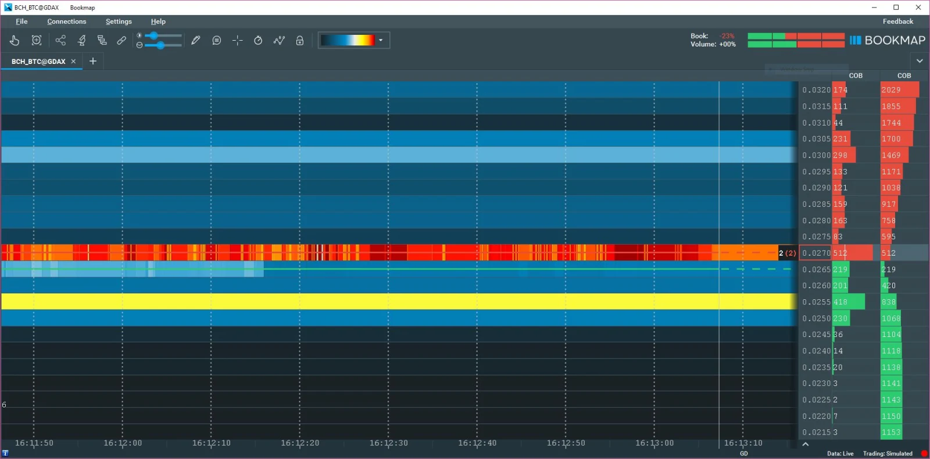Image resolution: width=930 pixels, height=459 pixels.
Task: Click the 298 ask size bar
Action: (844, 155)
